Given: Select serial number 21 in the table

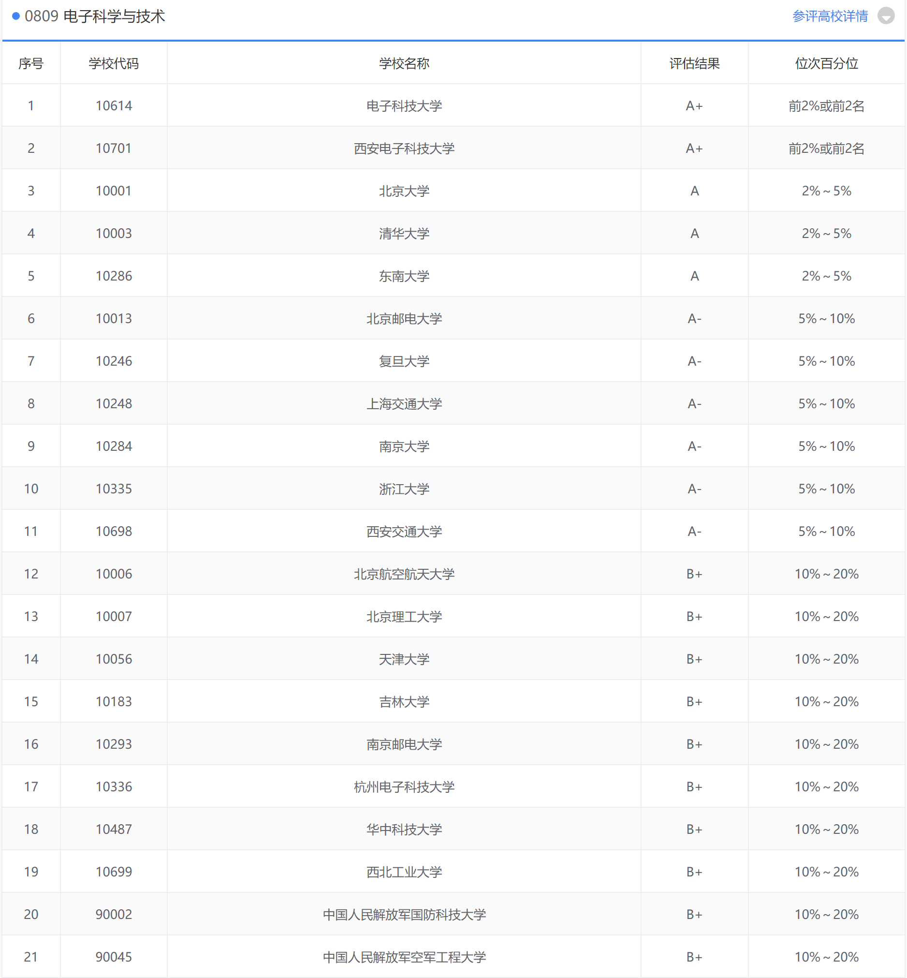Looking at the screenshot, I should point(31,957).
